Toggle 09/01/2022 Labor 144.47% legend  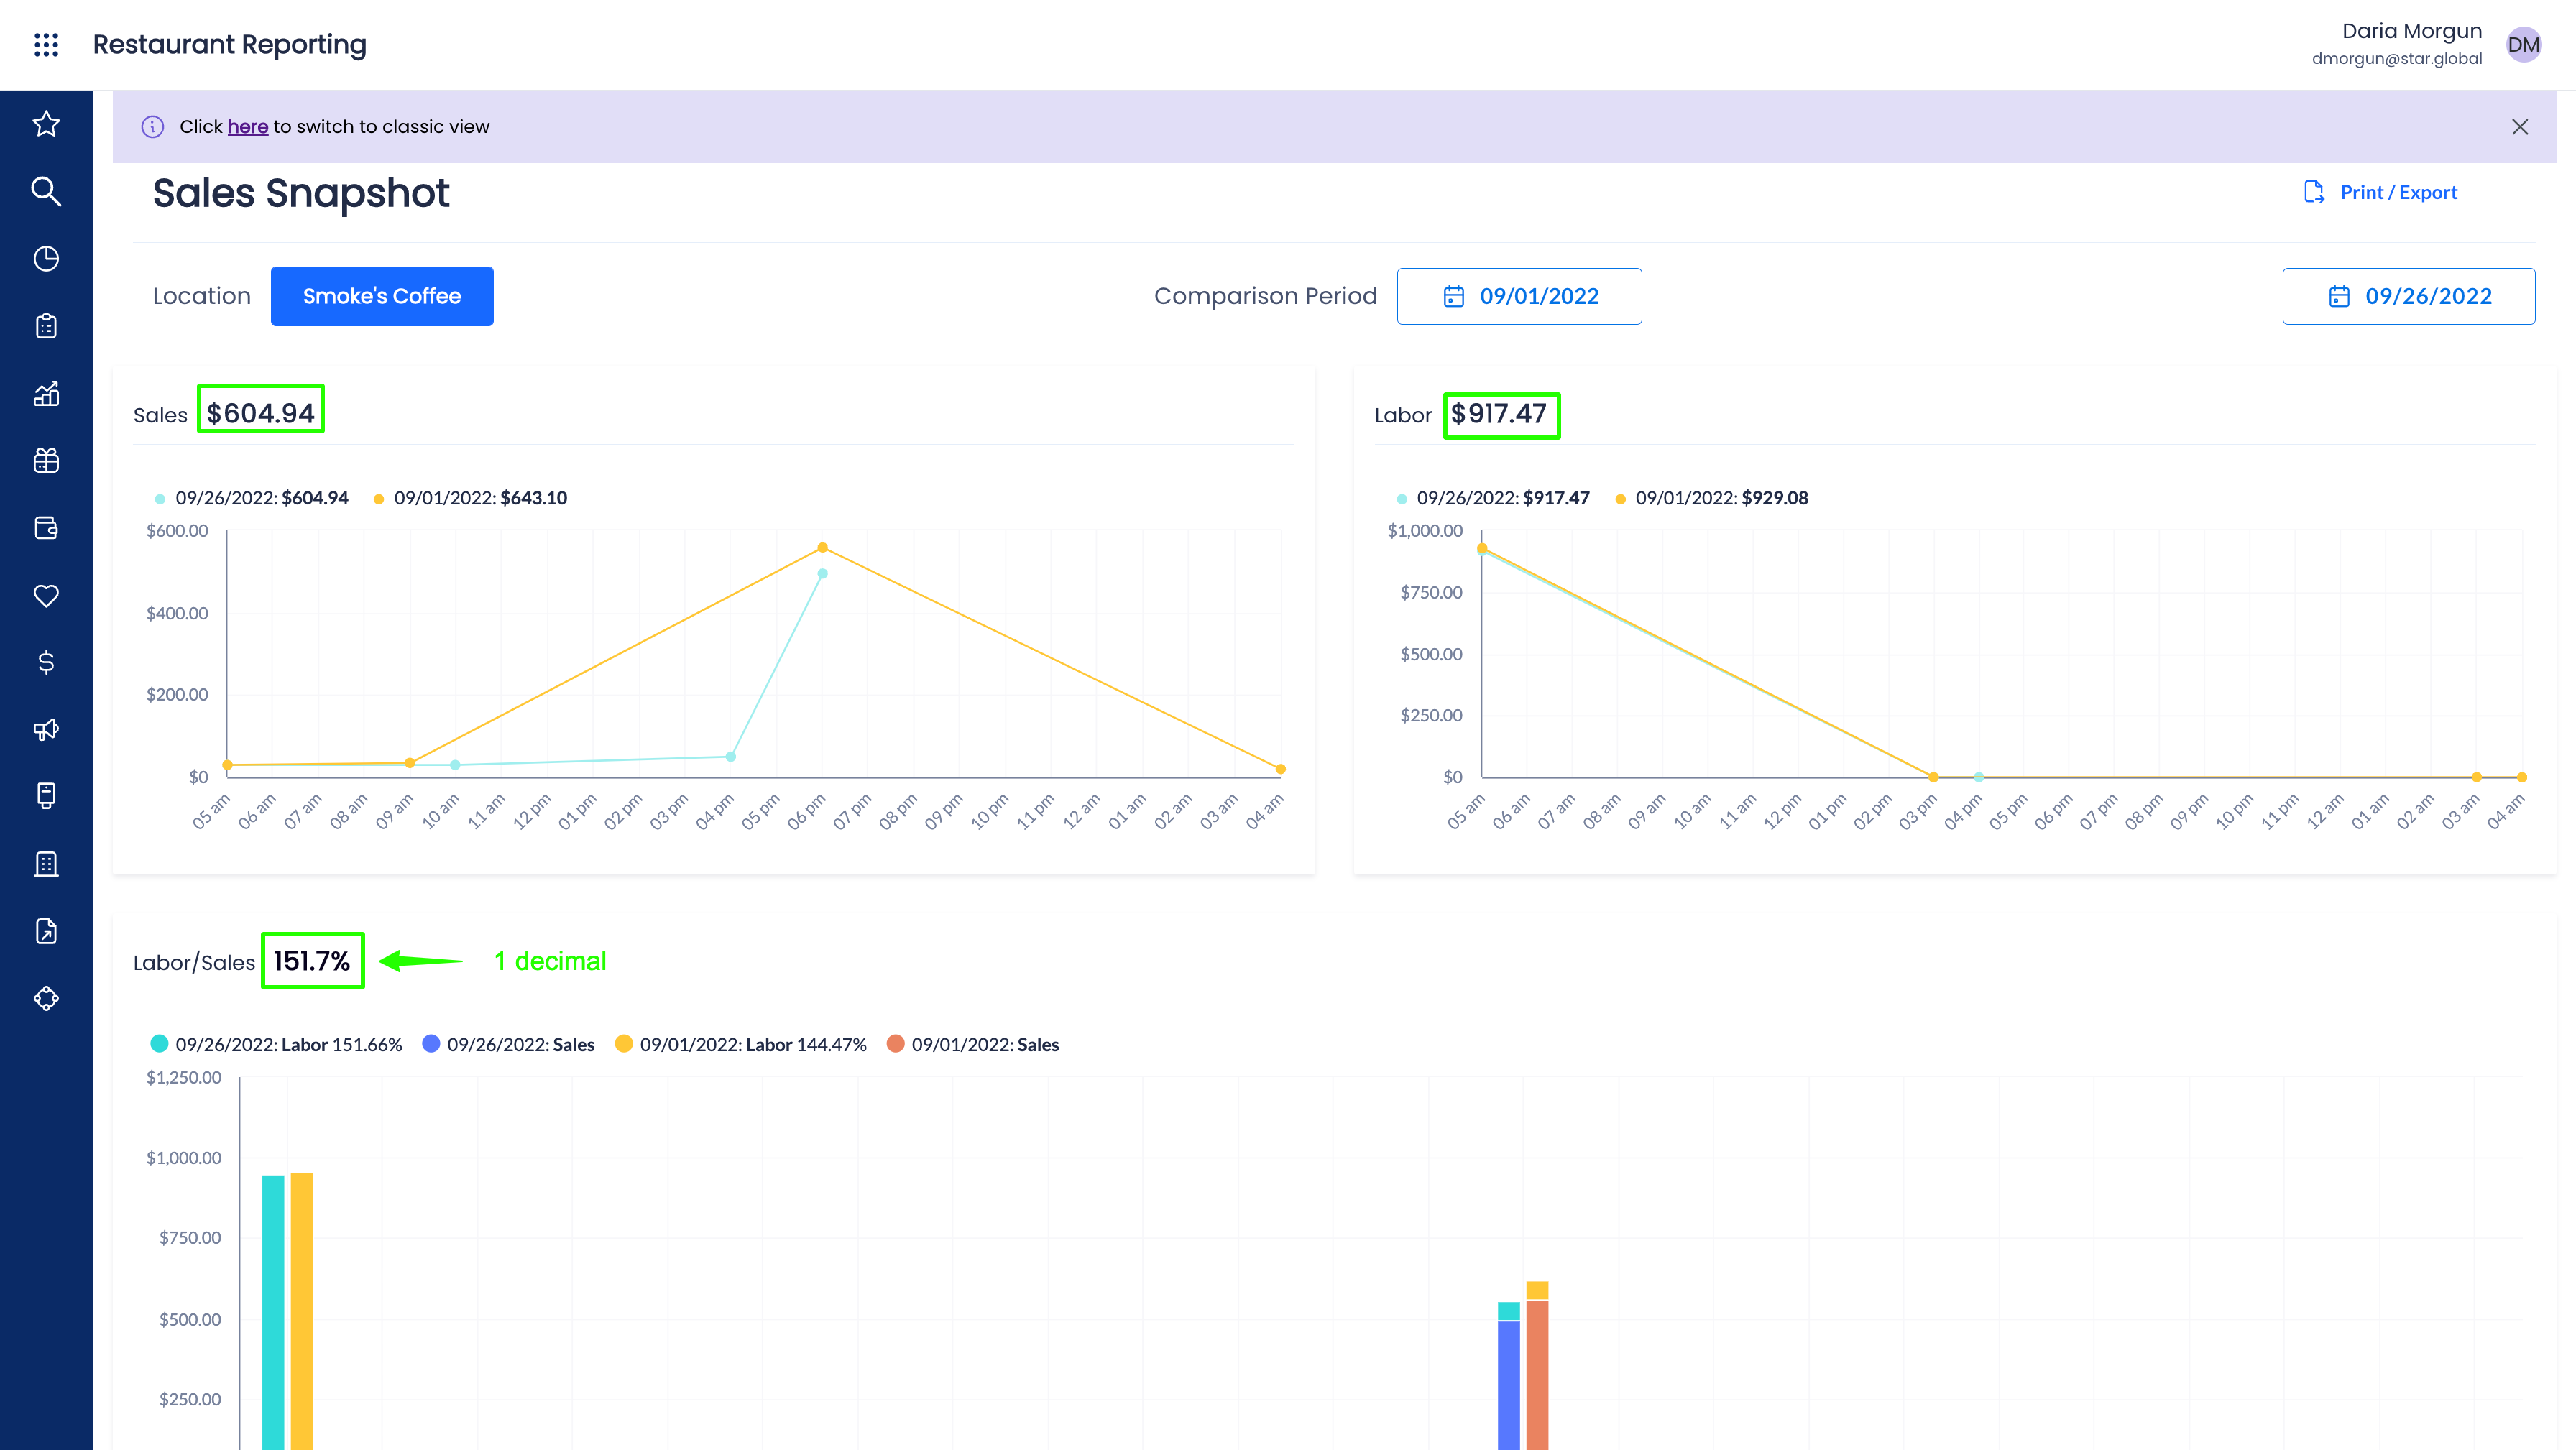coord(741,1044)
